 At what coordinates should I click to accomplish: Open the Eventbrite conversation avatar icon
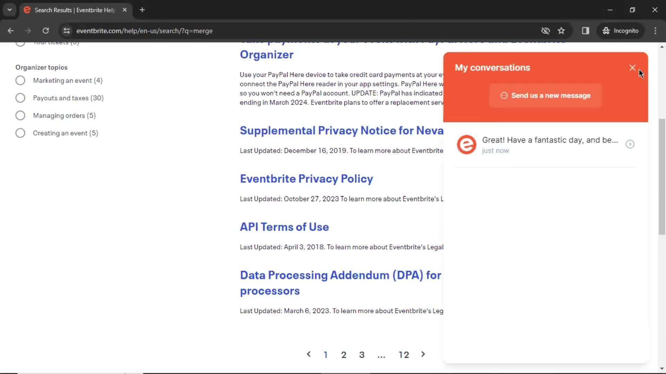click(466, 144)
